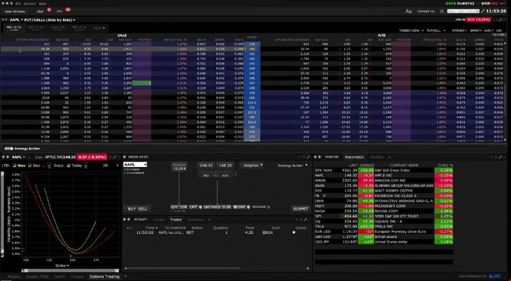Open the AAPL PUT/CALLs layout dropdown
The image size is (511, 281).
[50, 20]
